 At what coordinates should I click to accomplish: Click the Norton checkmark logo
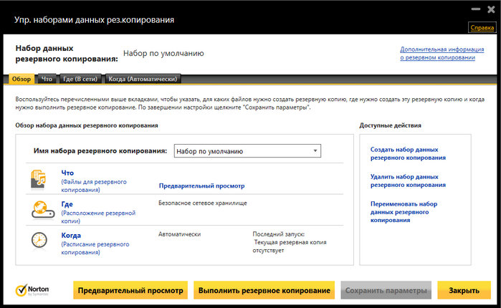pos(32,290)
